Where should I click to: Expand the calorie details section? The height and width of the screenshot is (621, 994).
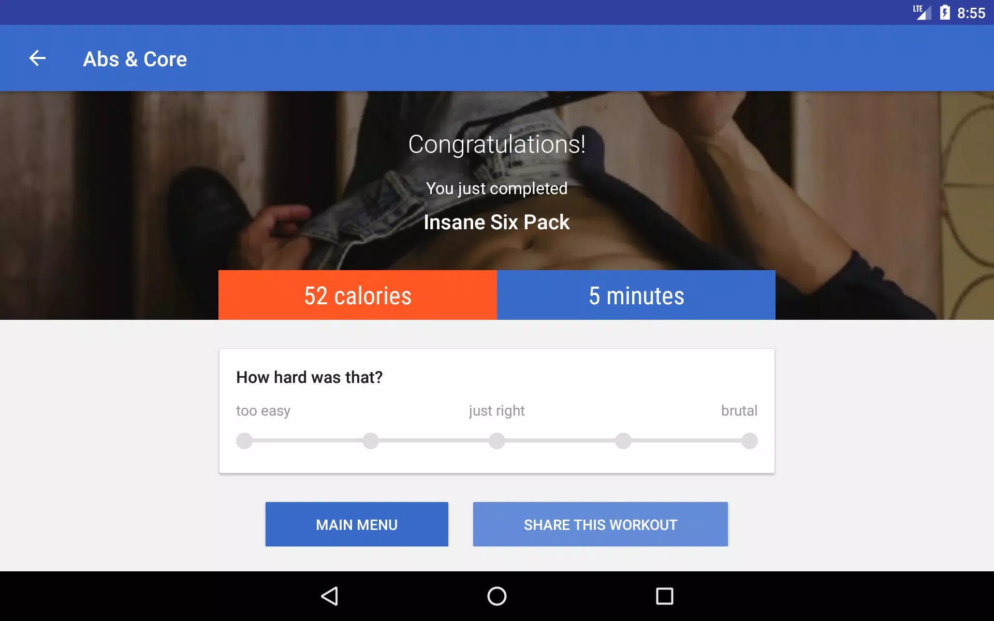(357, 295)
